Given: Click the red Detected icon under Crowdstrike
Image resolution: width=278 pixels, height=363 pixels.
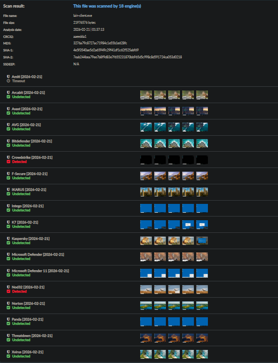Looking at the screenshot, I should click(8, 161).
